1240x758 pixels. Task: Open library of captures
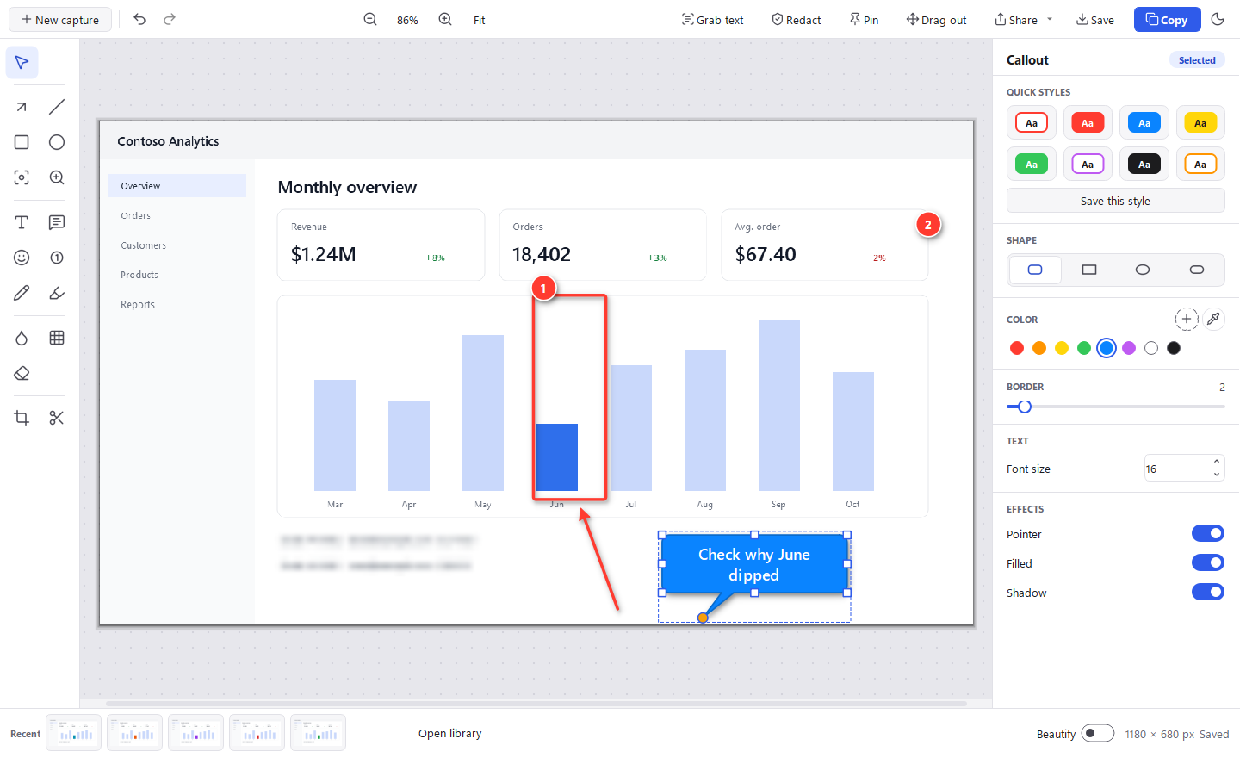point(450,734)
